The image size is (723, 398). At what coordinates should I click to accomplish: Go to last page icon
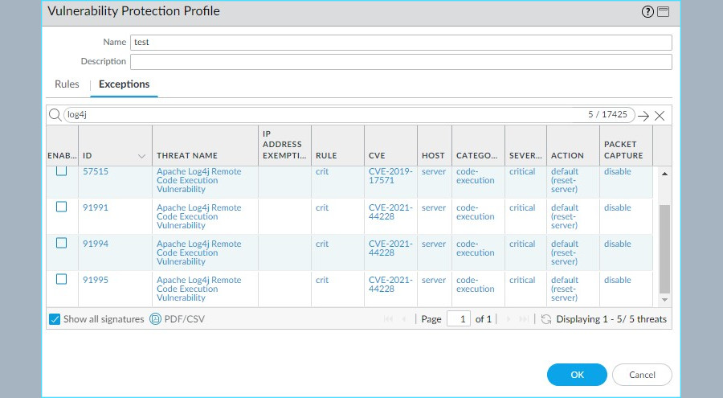tap(524, 319)
